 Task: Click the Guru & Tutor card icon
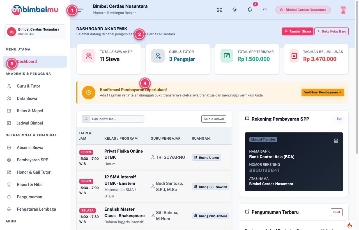(158, 56)
